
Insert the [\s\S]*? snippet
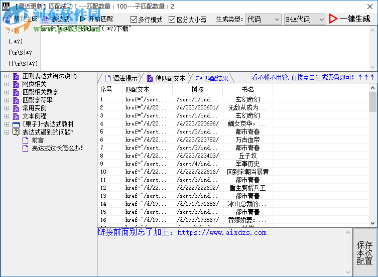tap(20, 53)
